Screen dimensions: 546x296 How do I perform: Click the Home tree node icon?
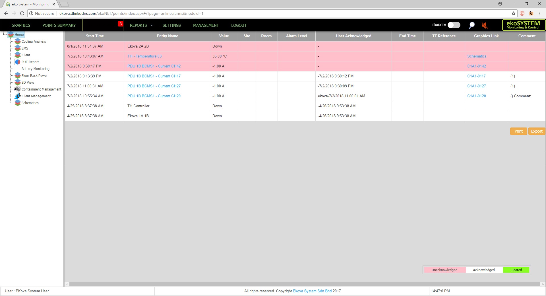11,34
